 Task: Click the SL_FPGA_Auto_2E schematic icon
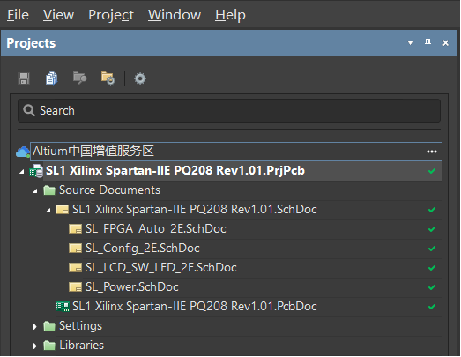tap(75, 229)
